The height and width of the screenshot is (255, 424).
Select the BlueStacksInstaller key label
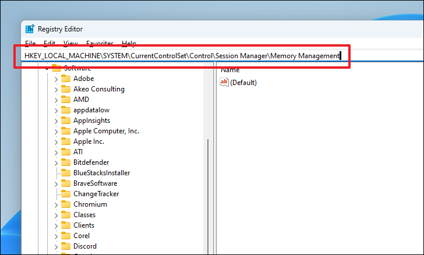point(102,173)
